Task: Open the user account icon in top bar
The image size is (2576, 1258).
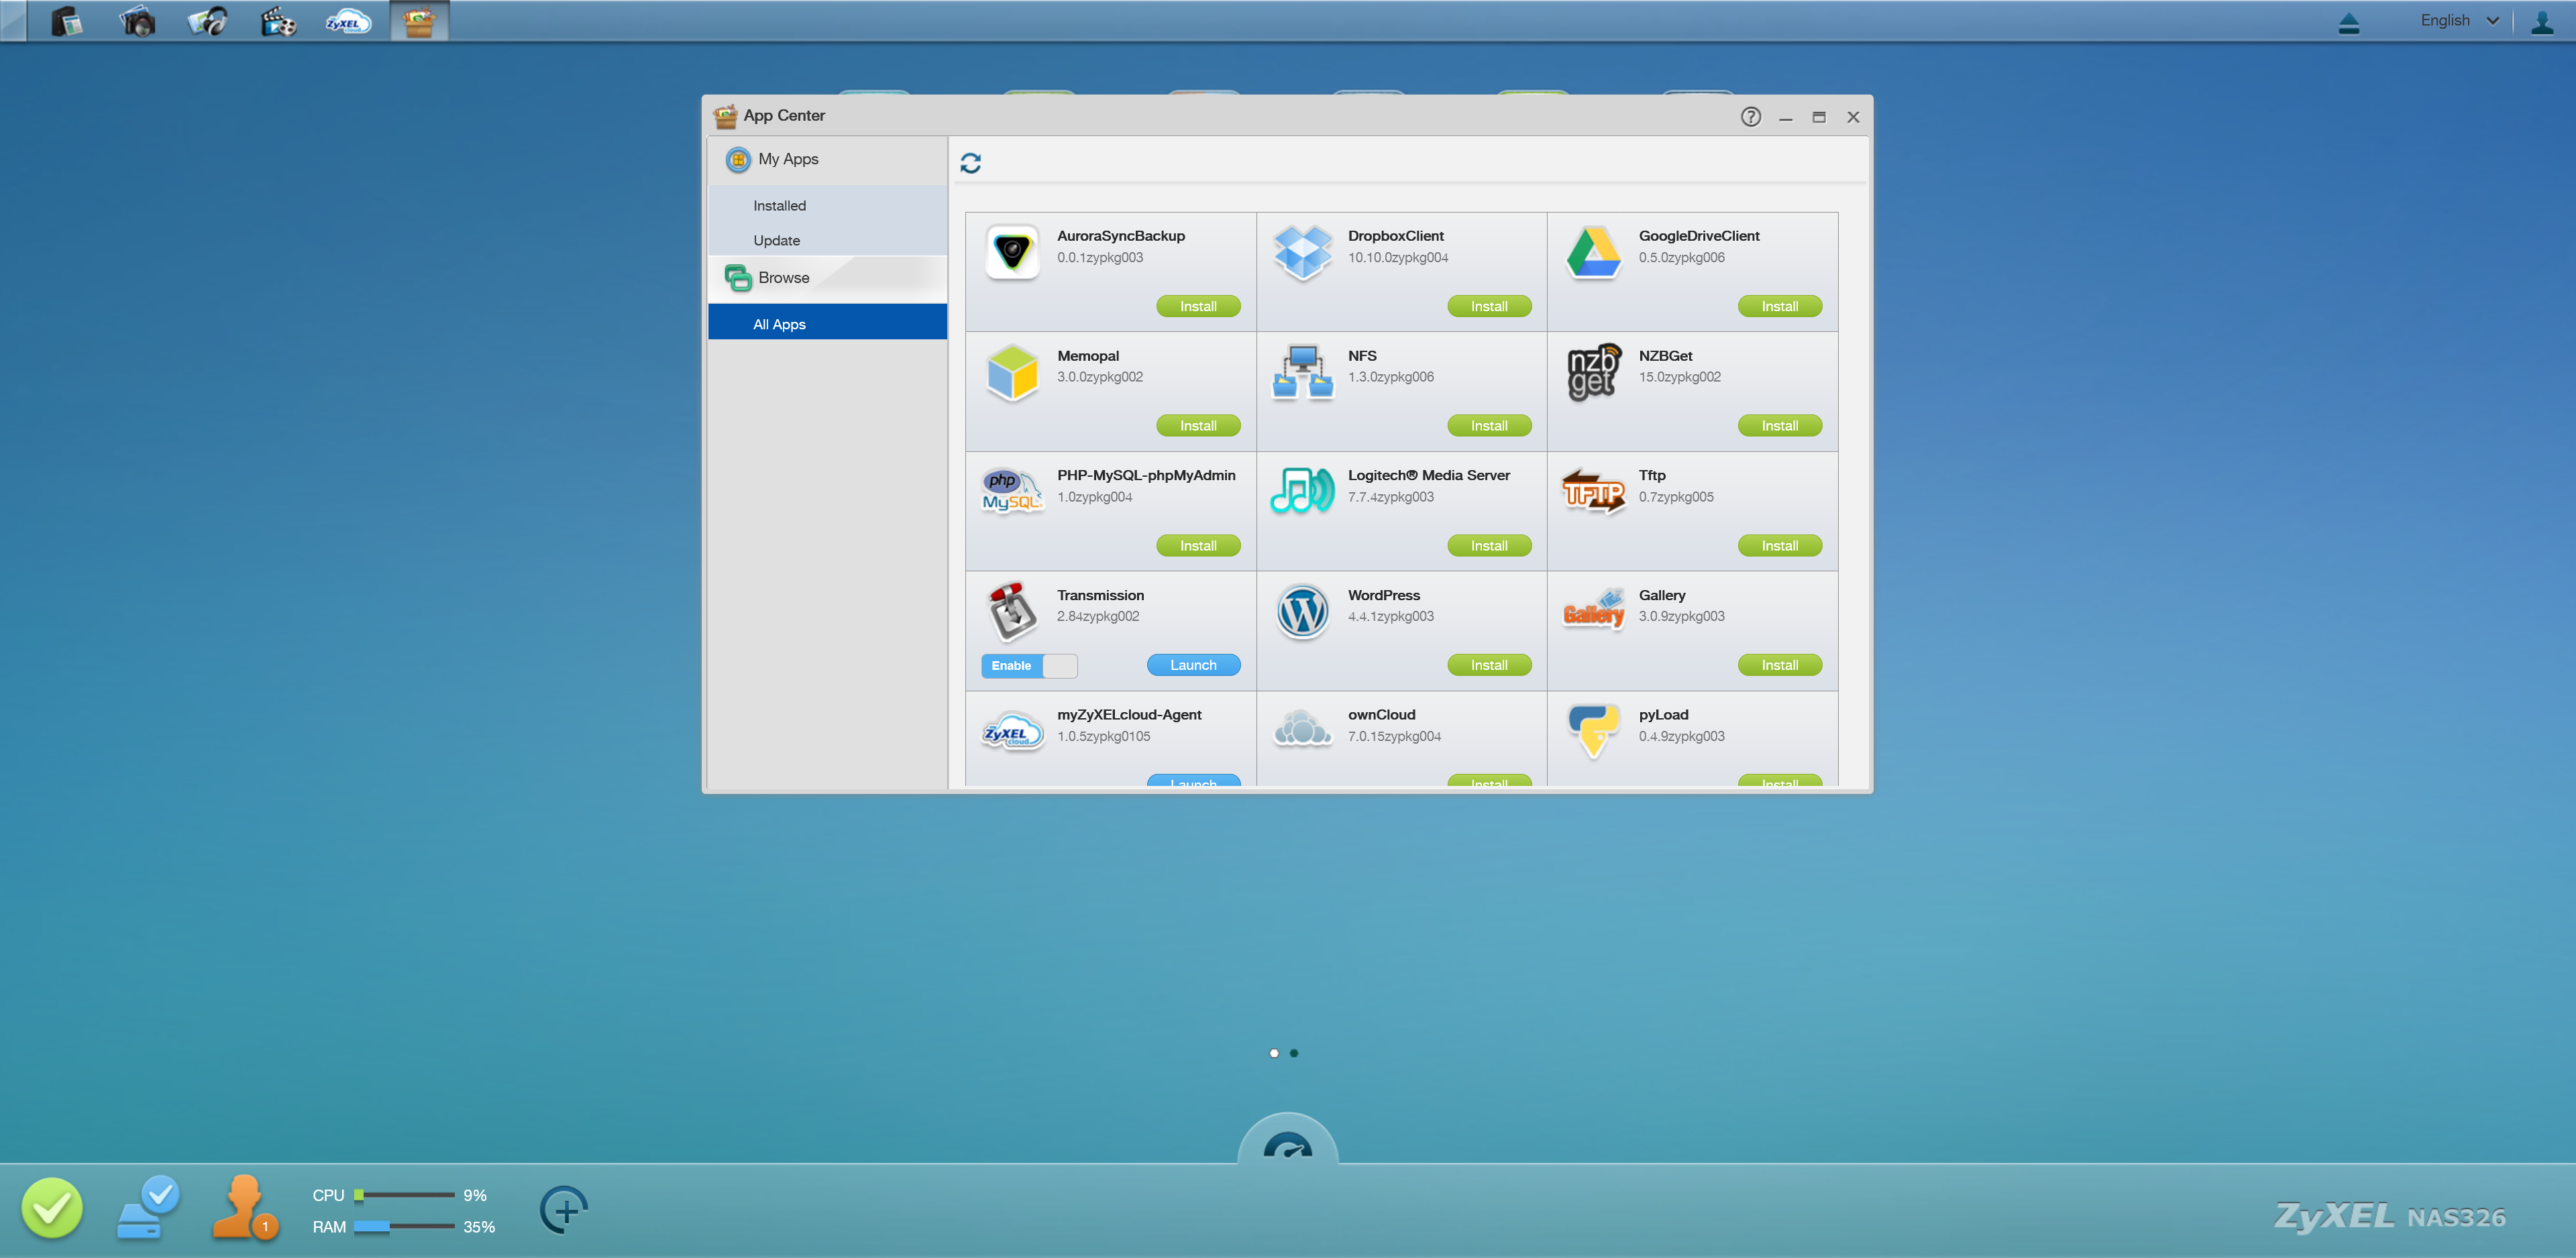Action: click(x=2541, y=22)
